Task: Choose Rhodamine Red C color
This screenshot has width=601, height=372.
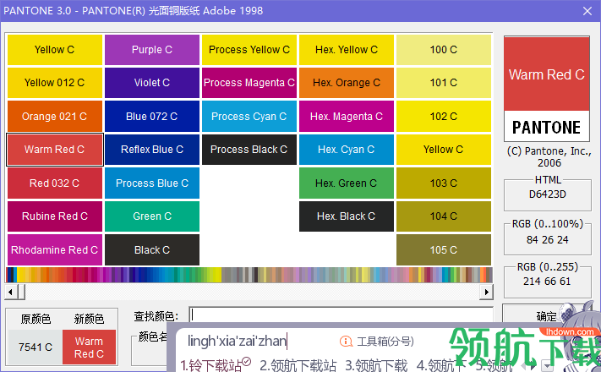Action: (55, 249)
